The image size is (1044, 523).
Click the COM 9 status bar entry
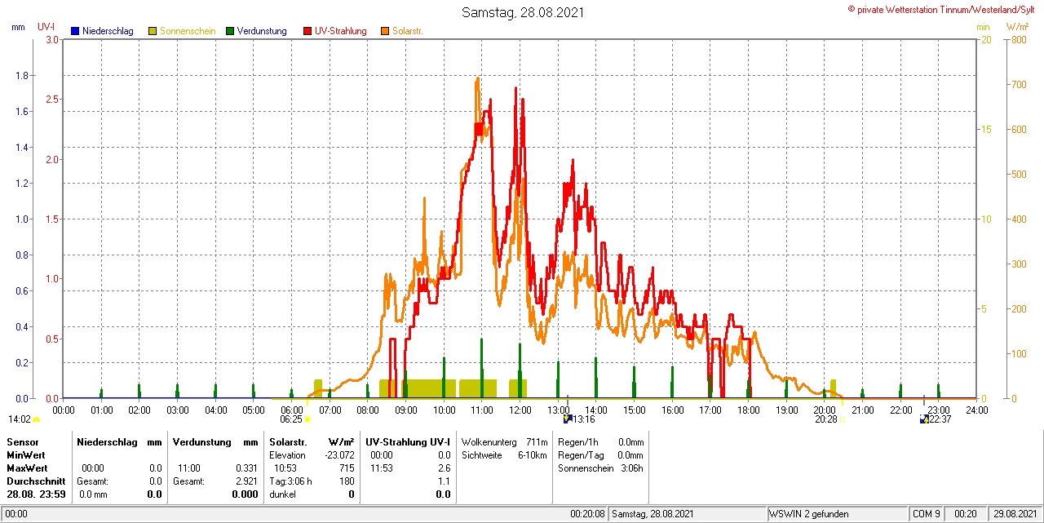[927, 514]
